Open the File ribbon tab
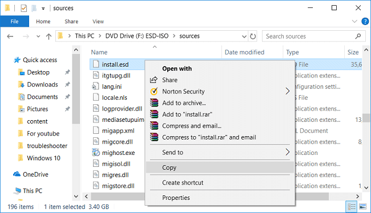This screenshot has width=371, height=213. click(x=14, y=22)
